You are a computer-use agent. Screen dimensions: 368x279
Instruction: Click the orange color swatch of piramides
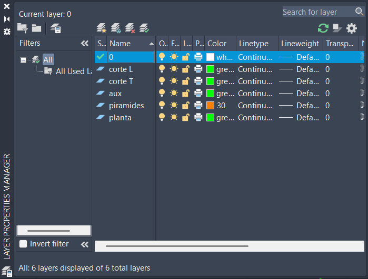[211, 106]
